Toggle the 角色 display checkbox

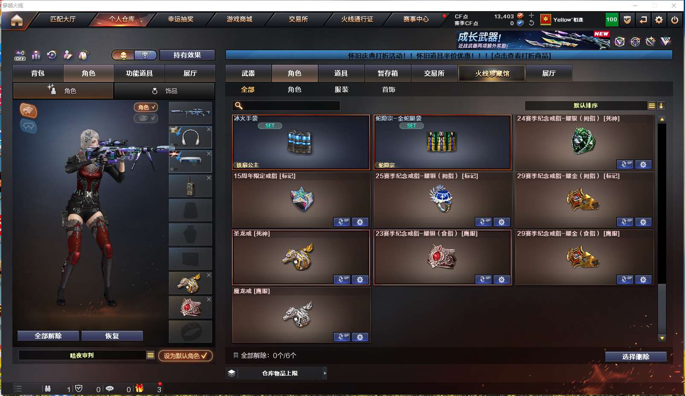coord(146,107)
